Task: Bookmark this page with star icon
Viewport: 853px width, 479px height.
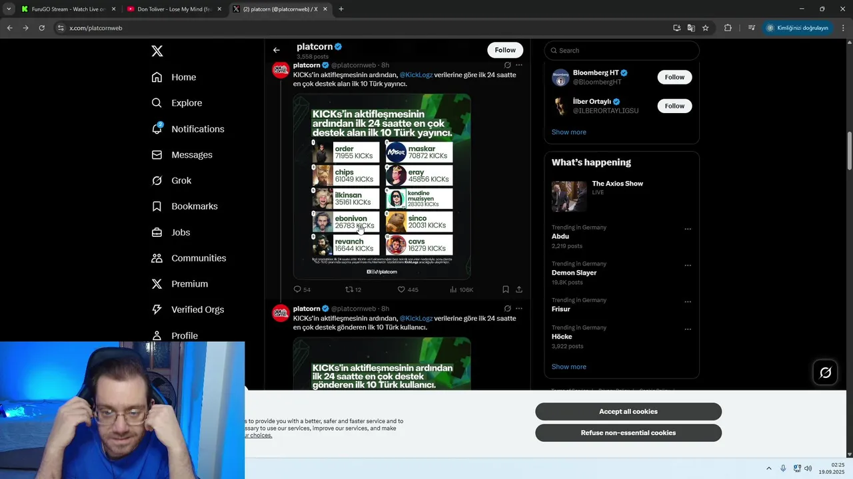Action: click(x=705, y=28)
